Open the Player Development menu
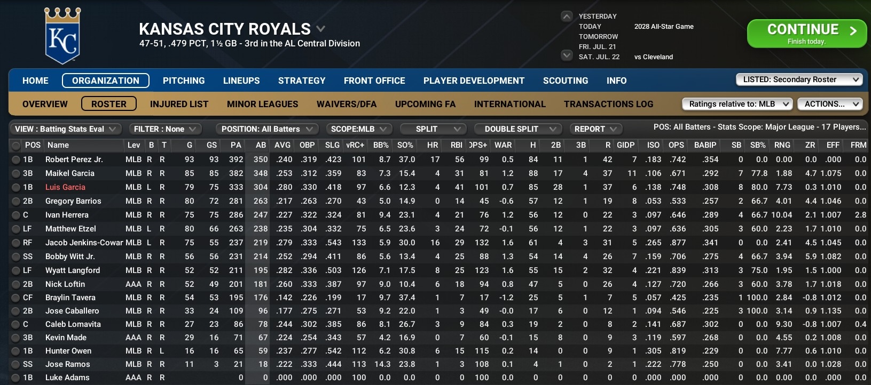 (474, 81)
